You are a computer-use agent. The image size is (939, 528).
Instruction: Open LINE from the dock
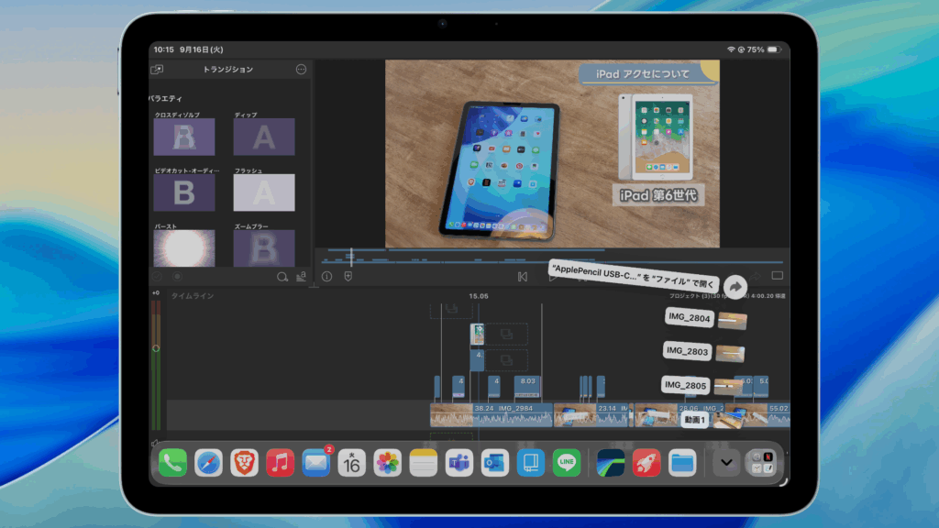point(567,463)
